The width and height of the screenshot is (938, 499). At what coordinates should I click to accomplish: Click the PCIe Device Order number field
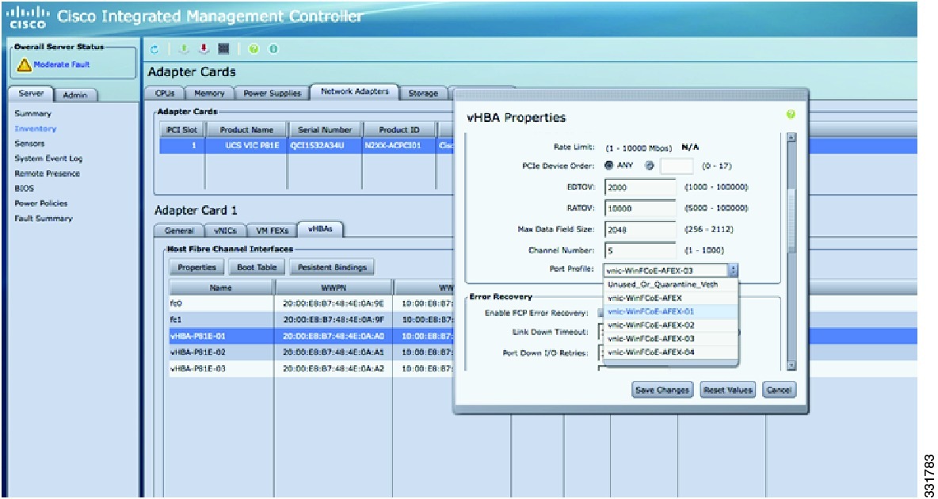point(677,166)
